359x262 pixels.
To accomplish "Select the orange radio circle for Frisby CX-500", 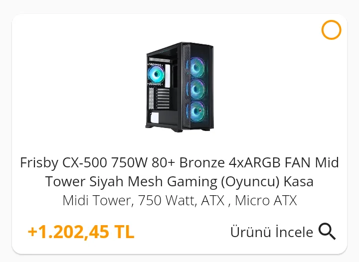I will (x=331, y=30).
